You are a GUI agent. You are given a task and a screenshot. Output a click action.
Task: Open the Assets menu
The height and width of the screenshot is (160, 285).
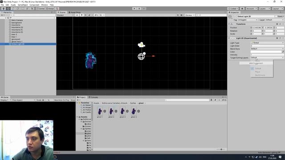point(13,5)
